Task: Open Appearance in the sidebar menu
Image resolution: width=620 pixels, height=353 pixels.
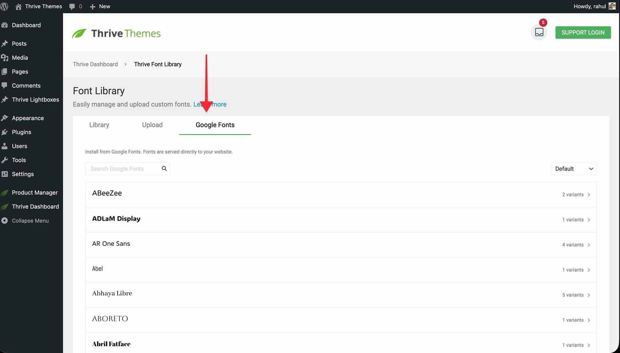Action: [x=28, y=118]
